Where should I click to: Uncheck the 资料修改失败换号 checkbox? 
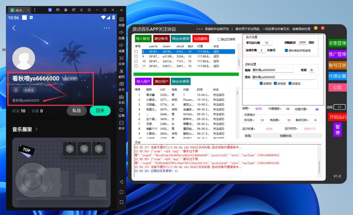pos(286,50)
